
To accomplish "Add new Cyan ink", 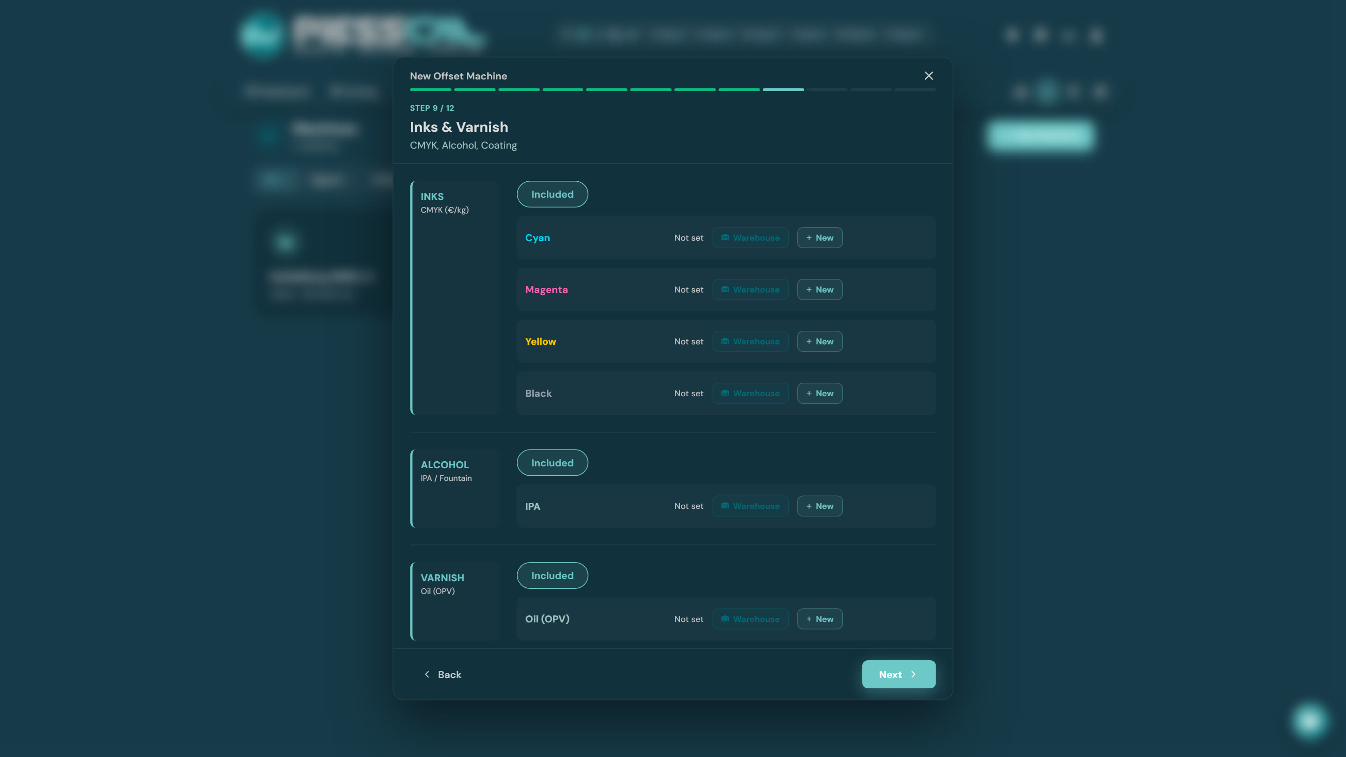I will tap(819, 238).
